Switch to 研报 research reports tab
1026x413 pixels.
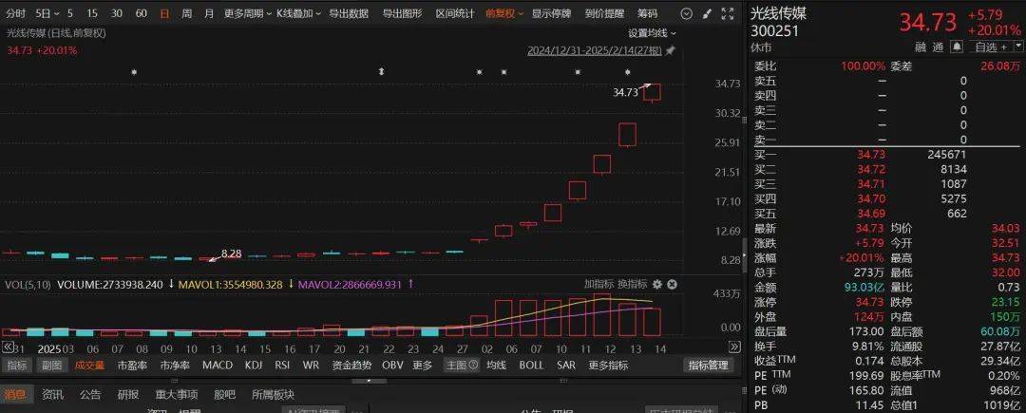point(128,395)
